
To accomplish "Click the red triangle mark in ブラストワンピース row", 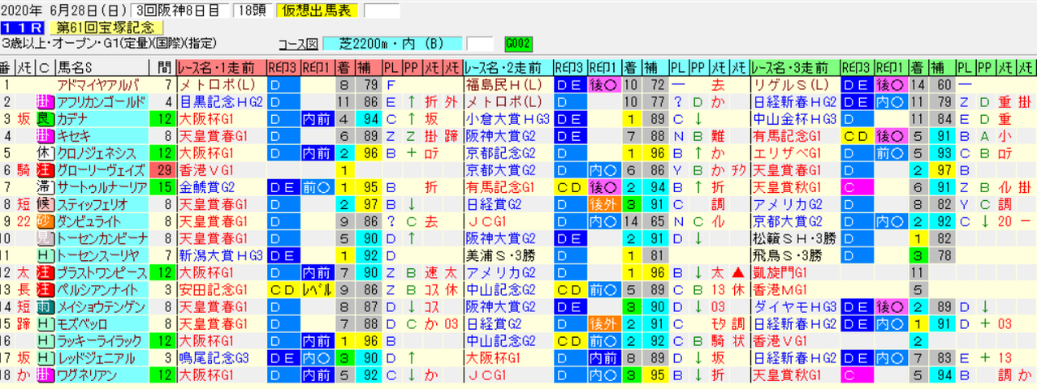I will coord(739,271).
